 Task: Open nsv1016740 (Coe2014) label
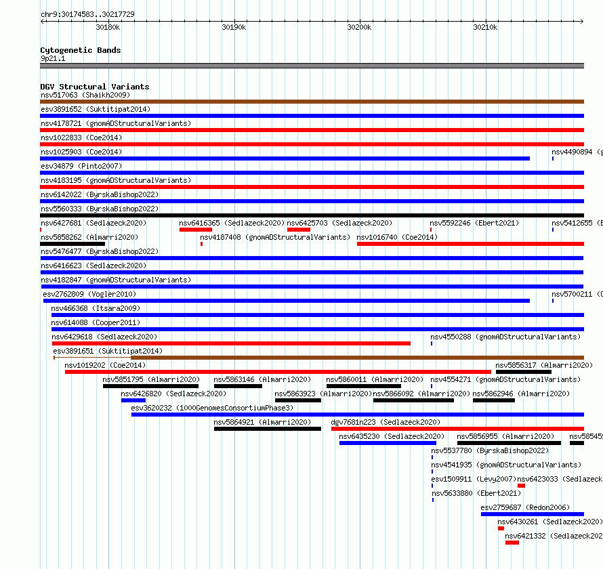(x=397, y=237)
